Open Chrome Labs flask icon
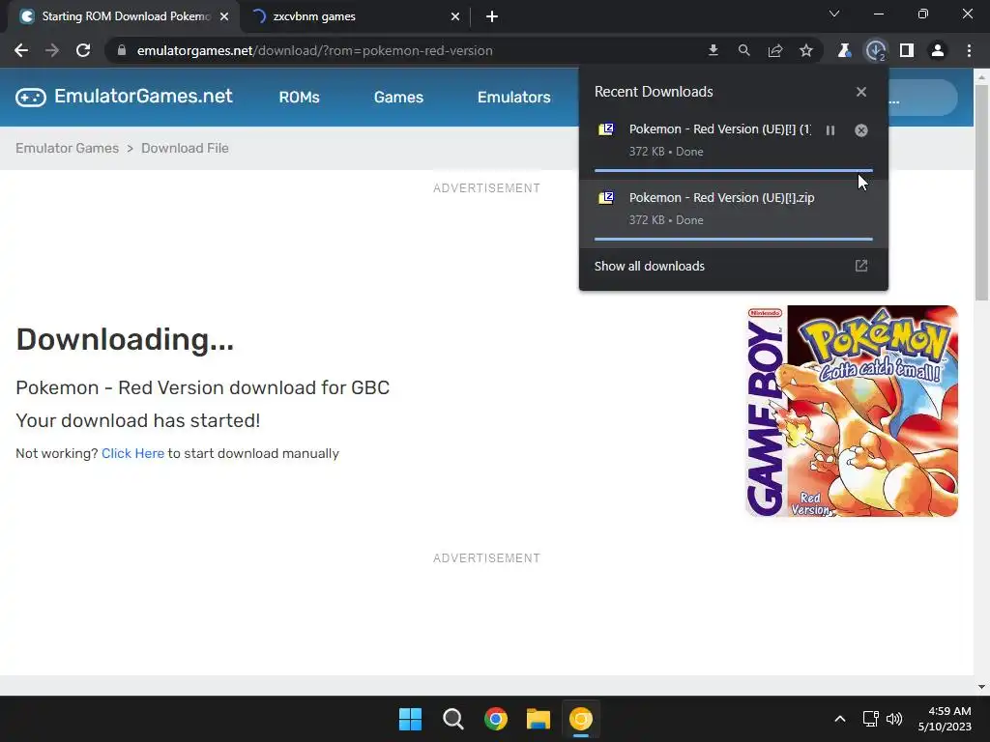990x742 pixels. coord(844,50)
